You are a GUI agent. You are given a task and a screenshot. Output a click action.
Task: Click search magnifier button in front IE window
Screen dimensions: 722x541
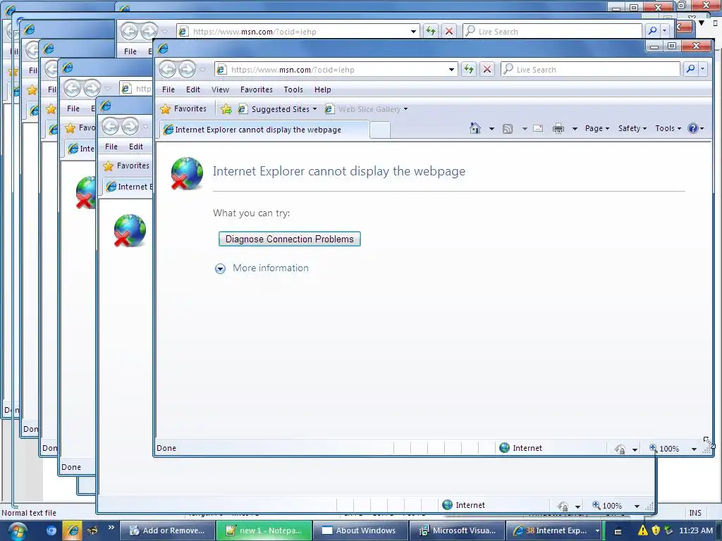690,69
